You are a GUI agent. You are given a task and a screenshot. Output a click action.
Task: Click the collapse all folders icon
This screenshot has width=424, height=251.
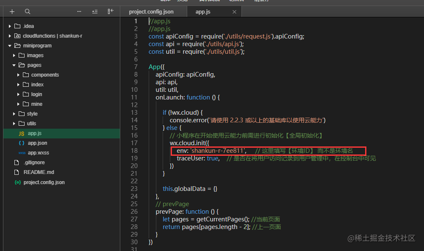point(95,11)
